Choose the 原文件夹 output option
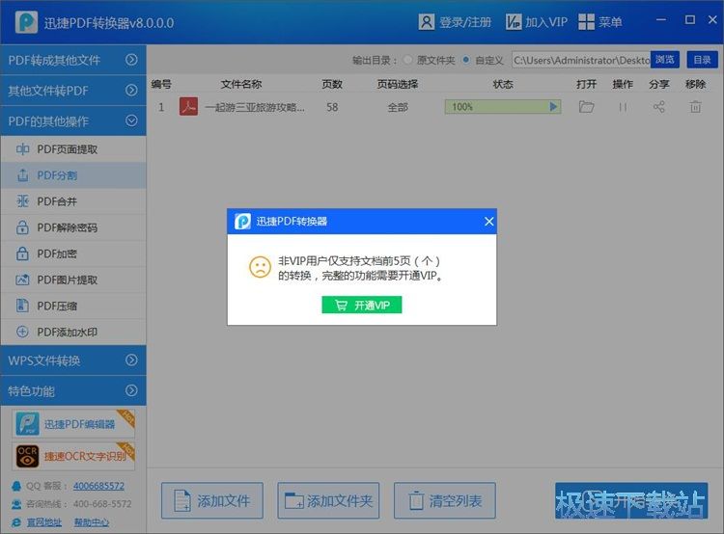The height and width of the screenshot is (534, 724). (x=407, y=60)
